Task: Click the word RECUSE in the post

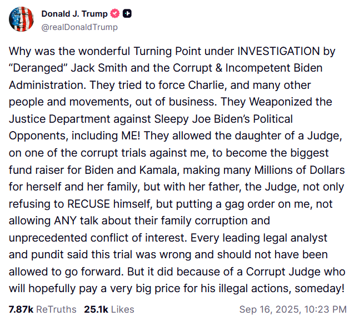Action: (88, 204)
